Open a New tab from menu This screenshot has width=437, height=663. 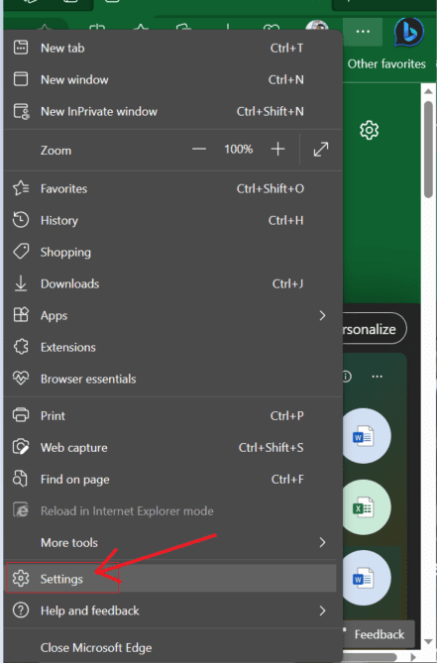[172, 48]
